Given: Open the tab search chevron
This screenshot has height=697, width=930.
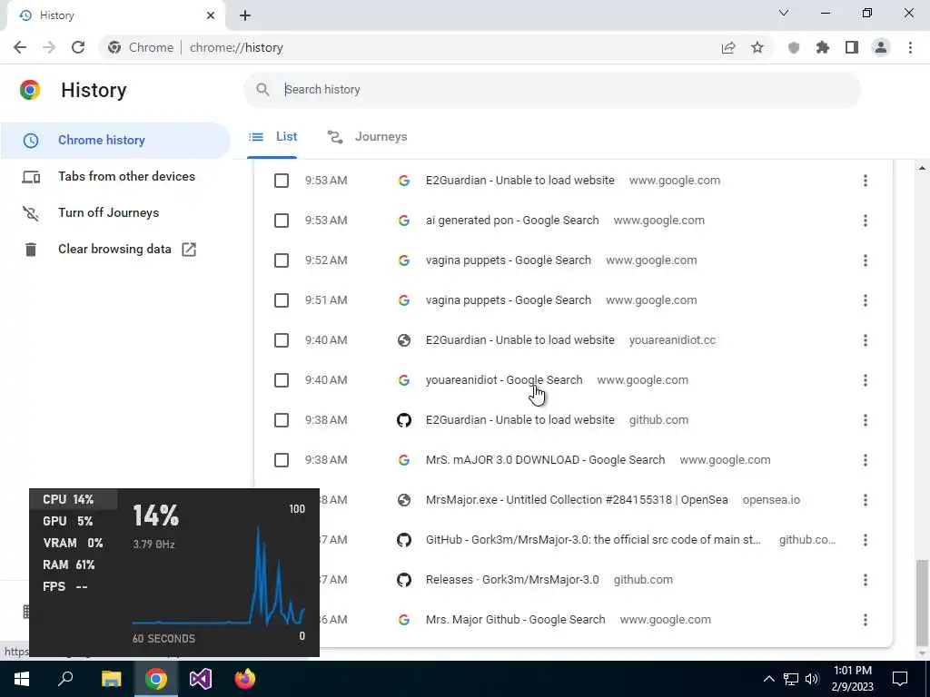Looking at the screenshot, I should [784, 13].
